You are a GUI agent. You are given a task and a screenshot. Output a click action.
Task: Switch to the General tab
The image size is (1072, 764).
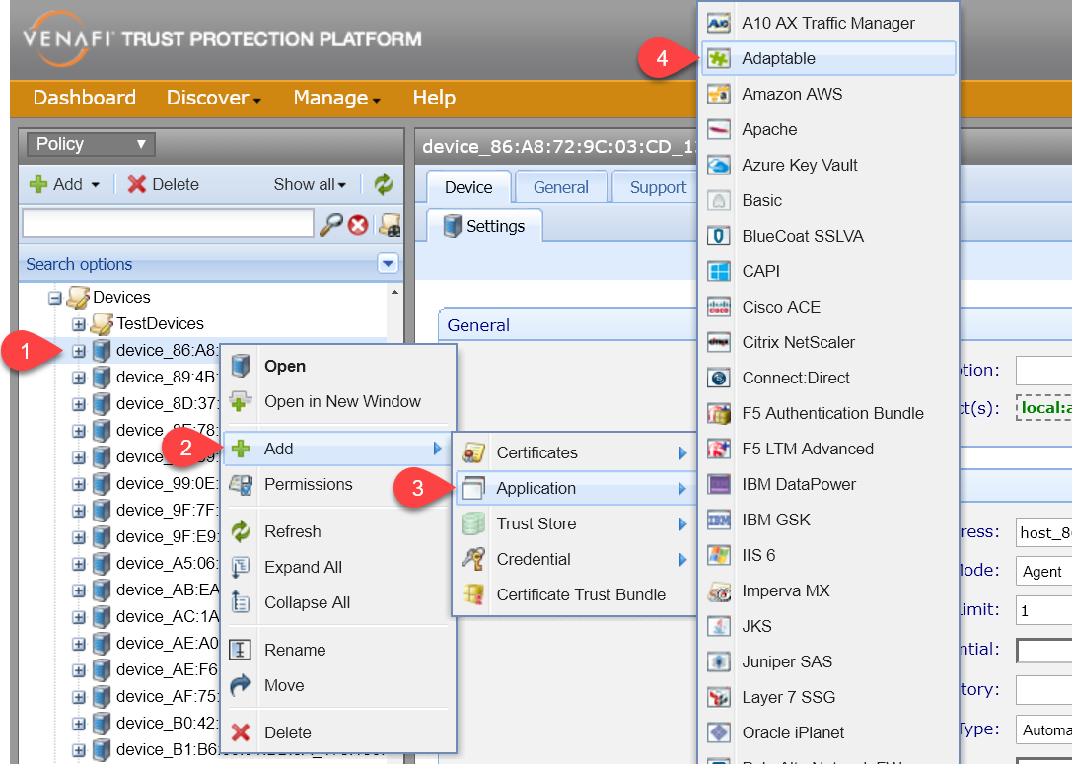tap(560, 187)
